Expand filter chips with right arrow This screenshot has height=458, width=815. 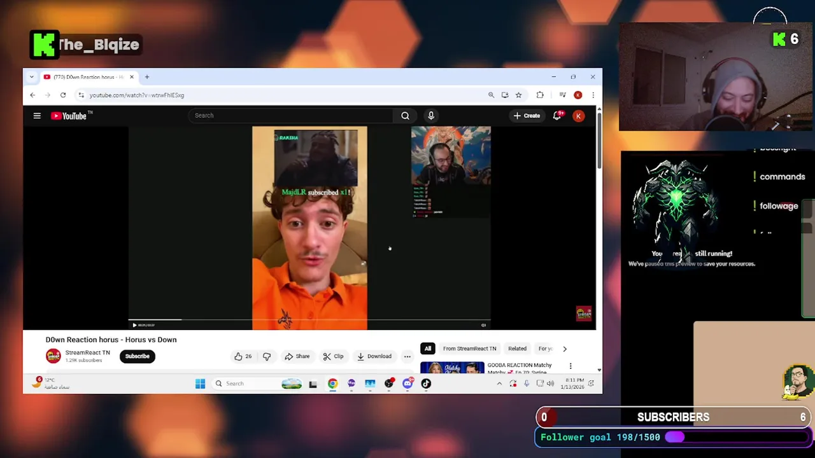click(x=564, y=349)
